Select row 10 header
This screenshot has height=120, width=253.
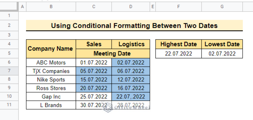9,96
